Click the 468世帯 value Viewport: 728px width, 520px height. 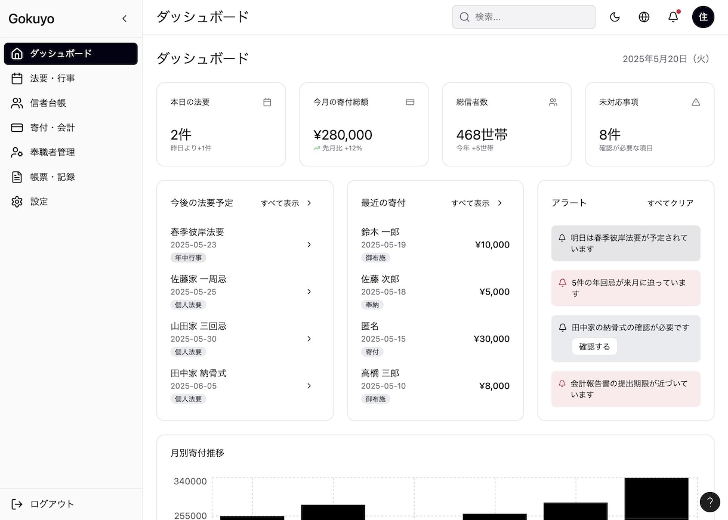pos(482,135)
